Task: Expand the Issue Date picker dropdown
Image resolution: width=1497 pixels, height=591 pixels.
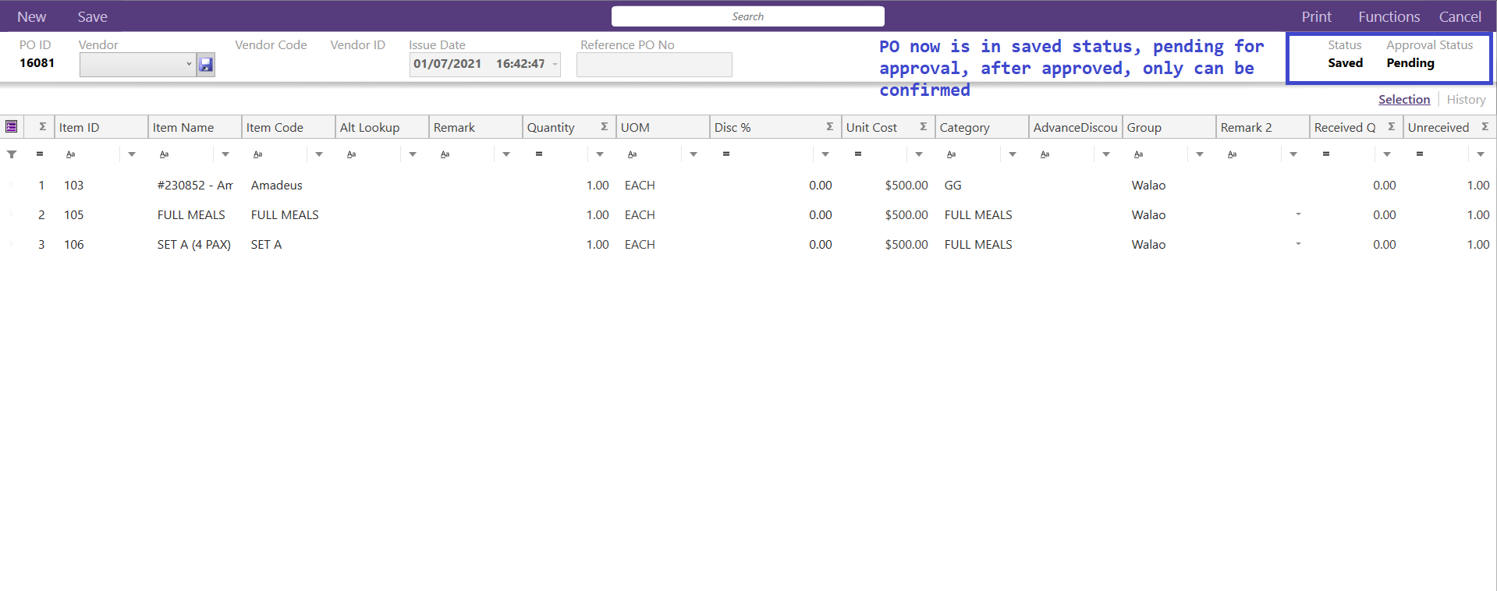Action: (555, 65)
